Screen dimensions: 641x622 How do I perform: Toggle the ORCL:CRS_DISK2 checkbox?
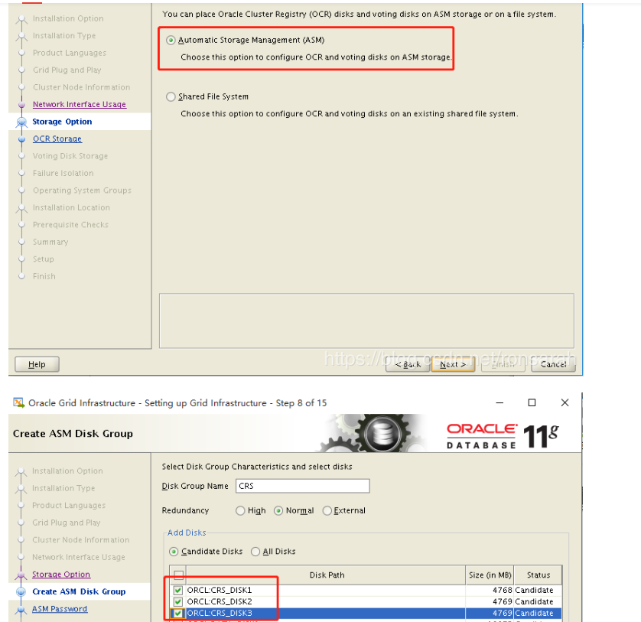click(x=177, y=601)
